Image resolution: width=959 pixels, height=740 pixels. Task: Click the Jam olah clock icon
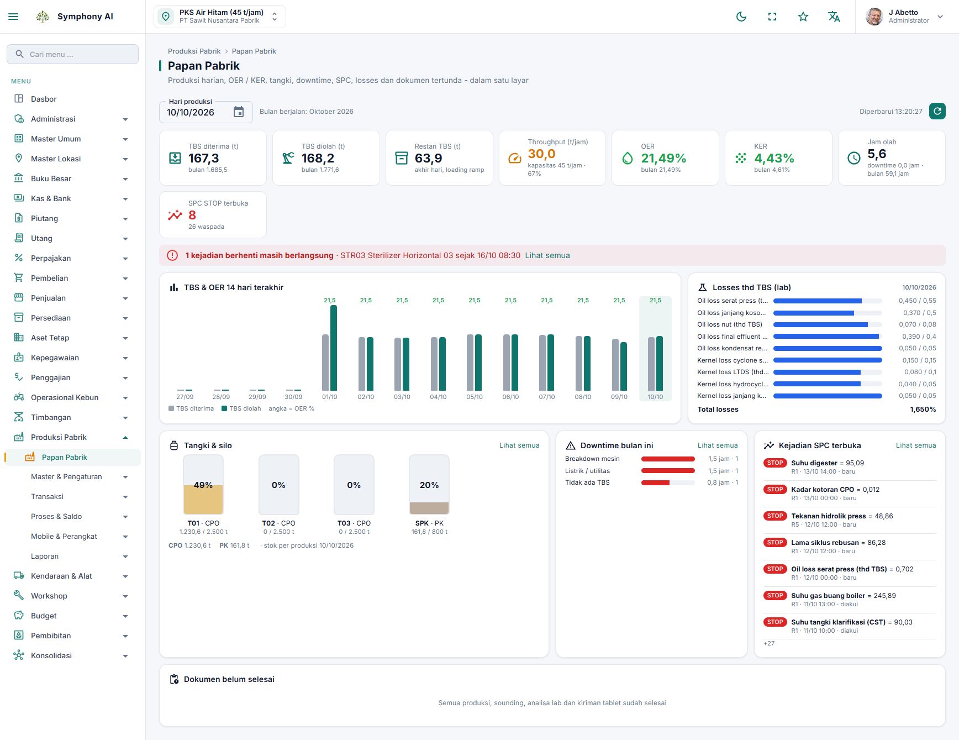[x=854, y=158]
